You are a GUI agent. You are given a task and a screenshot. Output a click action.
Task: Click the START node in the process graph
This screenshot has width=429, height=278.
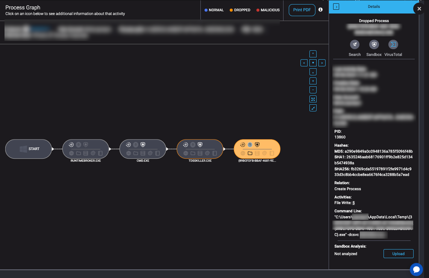(x=29, y=149)
